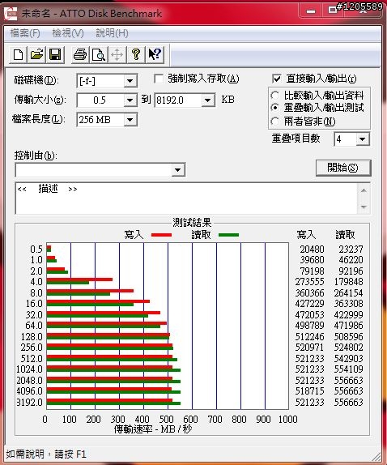387x465 pixels.
Task: Open the 重疊項目數 dropdown showing 4
Action: (x=362, y=139)
